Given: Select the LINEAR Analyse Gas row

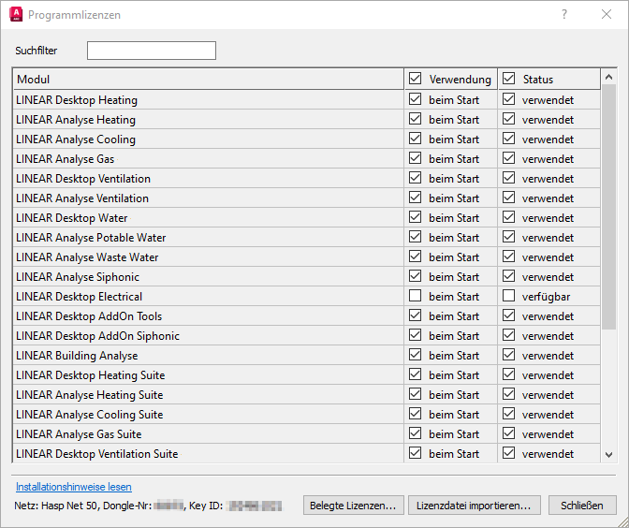Looking at the screenshot, I should [x=307, y=158].
